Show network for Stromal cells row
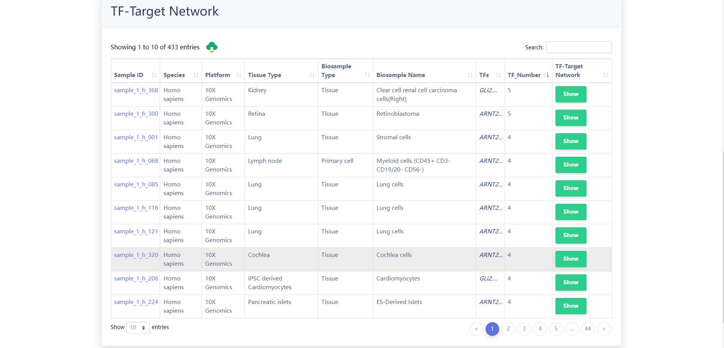Screen dimensions: 724x348 point(571,141)
